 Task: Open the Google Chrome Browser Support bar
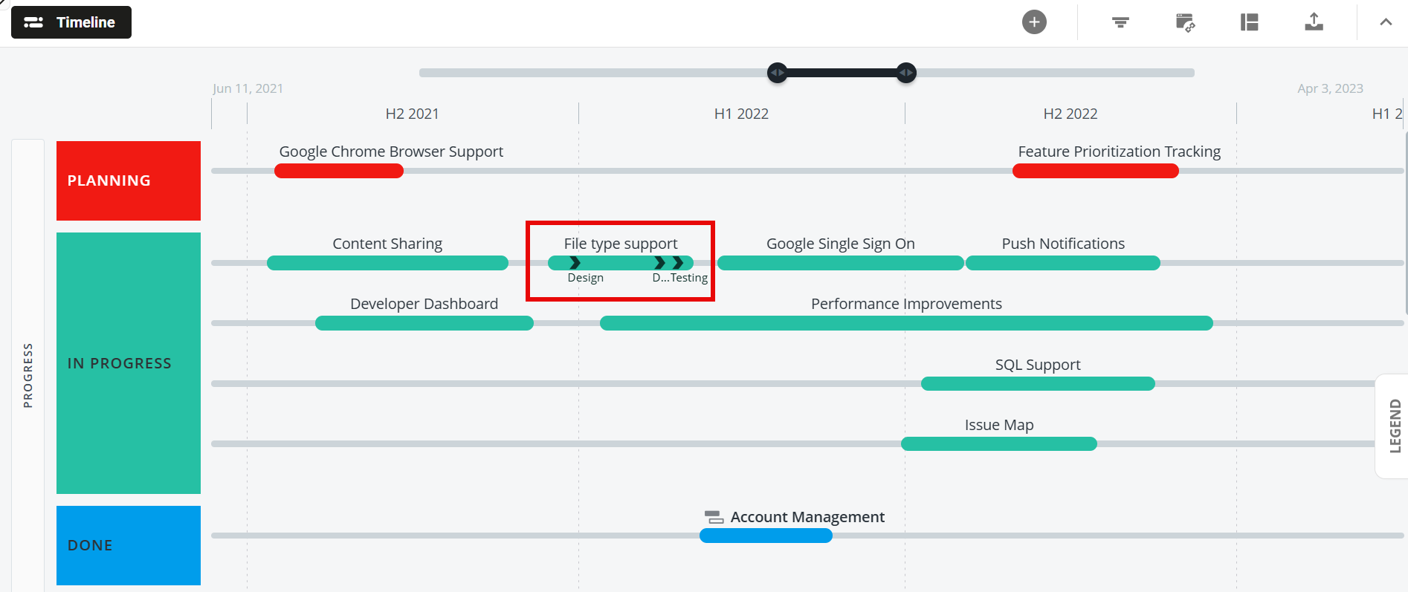[339, 171]
